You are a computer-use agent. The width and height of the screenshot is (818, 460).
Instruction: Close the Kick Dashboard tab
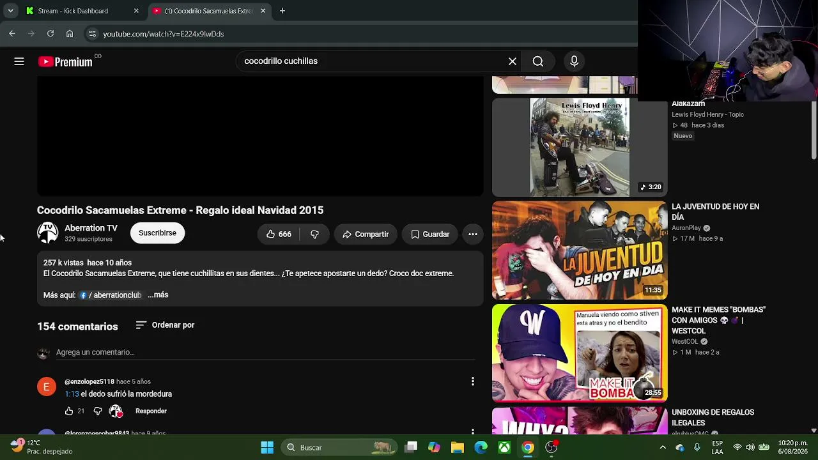[x=136, y=11]
